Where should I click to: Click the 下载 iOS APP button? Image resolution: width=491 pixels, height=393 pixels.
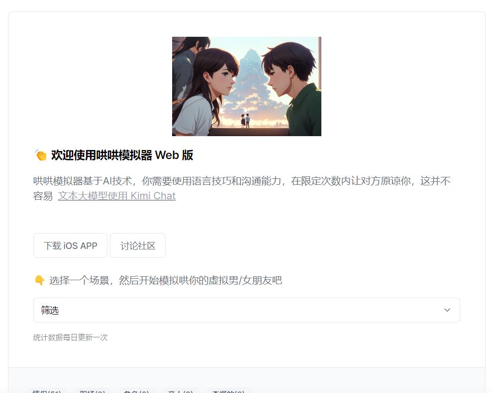pyautogui.click(x=71, y=245)
